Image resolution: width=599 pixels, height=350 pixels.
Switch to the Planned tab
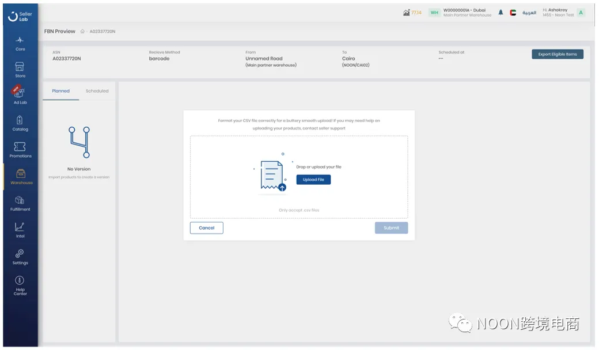60,91
